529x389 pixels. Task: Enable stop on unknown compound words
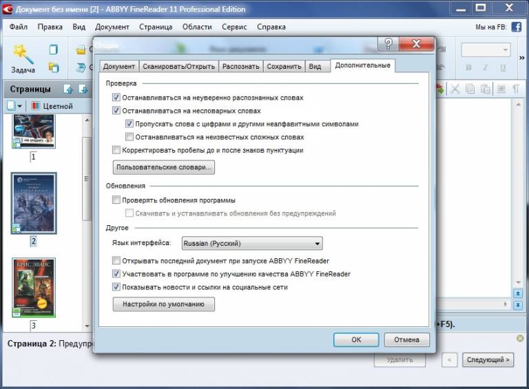(129, 137)
